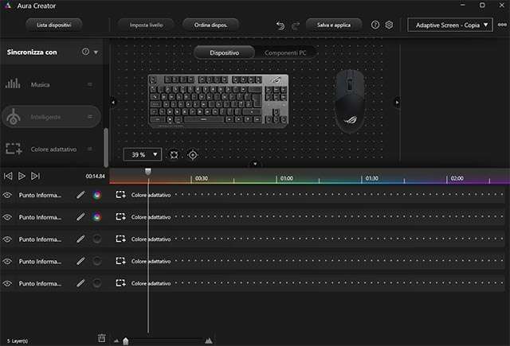Toggle visibility of fourth Punto Informa layer
The width and height of the screenshot is (510, 346).
click(x=7, y=261)
